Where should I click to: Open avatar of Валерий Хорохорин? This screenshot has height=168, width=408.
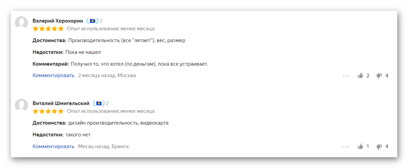click(22, 23)
